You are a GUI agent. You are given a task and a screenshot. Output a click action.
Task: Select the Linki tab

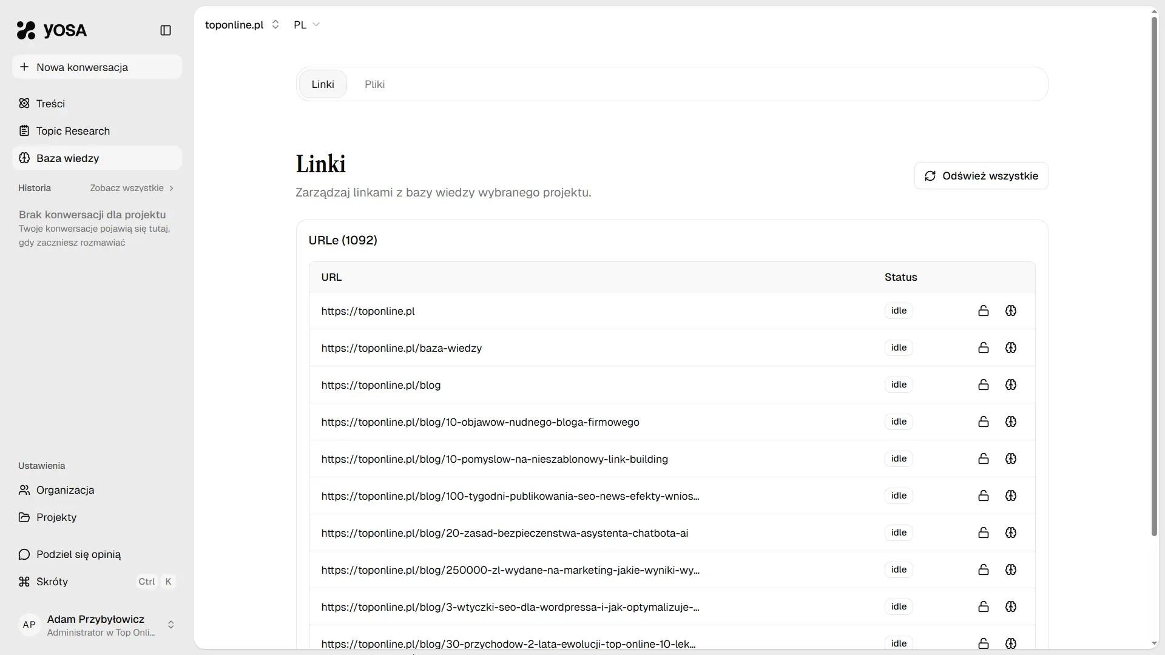click(323, 84)
